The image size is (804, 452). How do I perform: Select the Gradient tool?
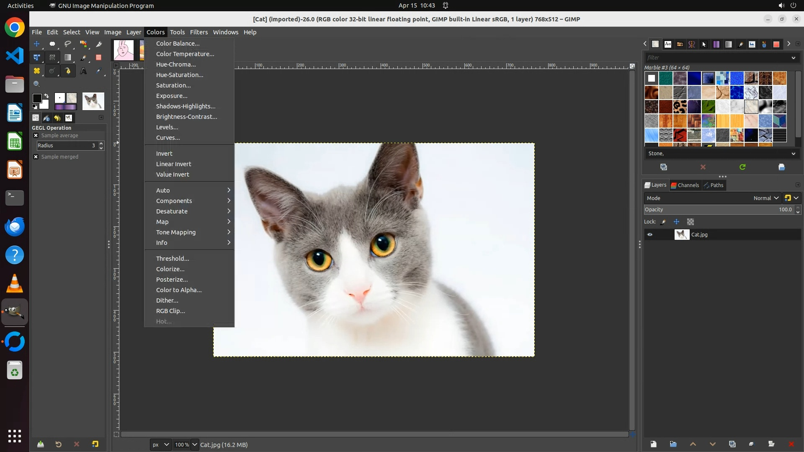pyautogui.click(x=68, y=58)
